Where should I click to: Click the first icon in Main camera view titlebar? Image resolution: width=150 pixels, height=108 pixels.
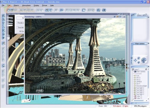[x=119, y=14]
